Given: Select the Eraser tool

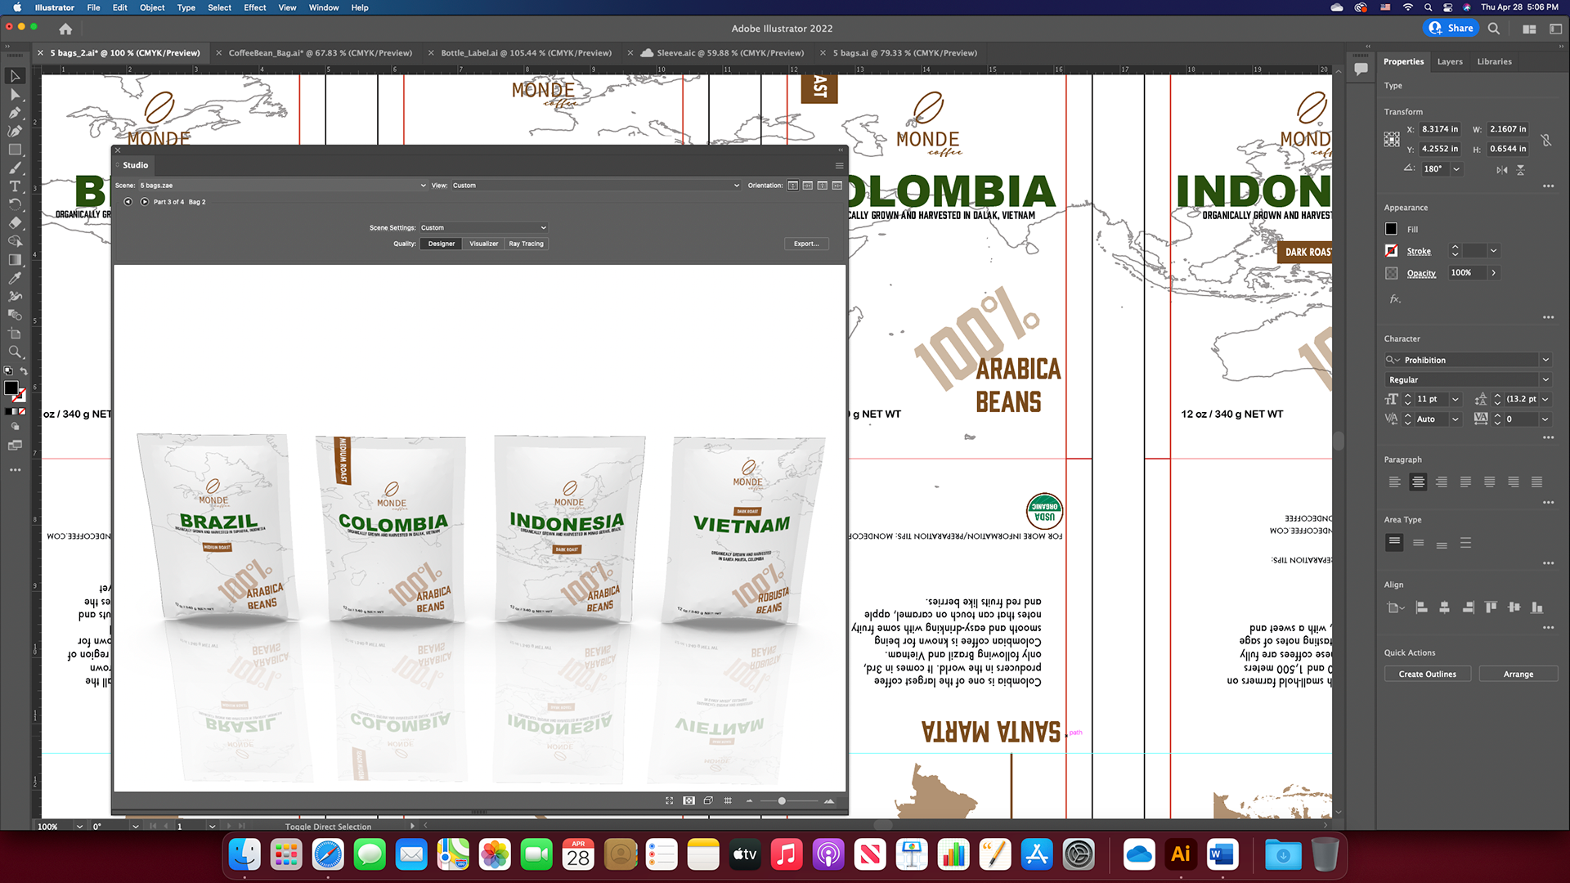Looking at the screenshot, I should click(15, 222).
